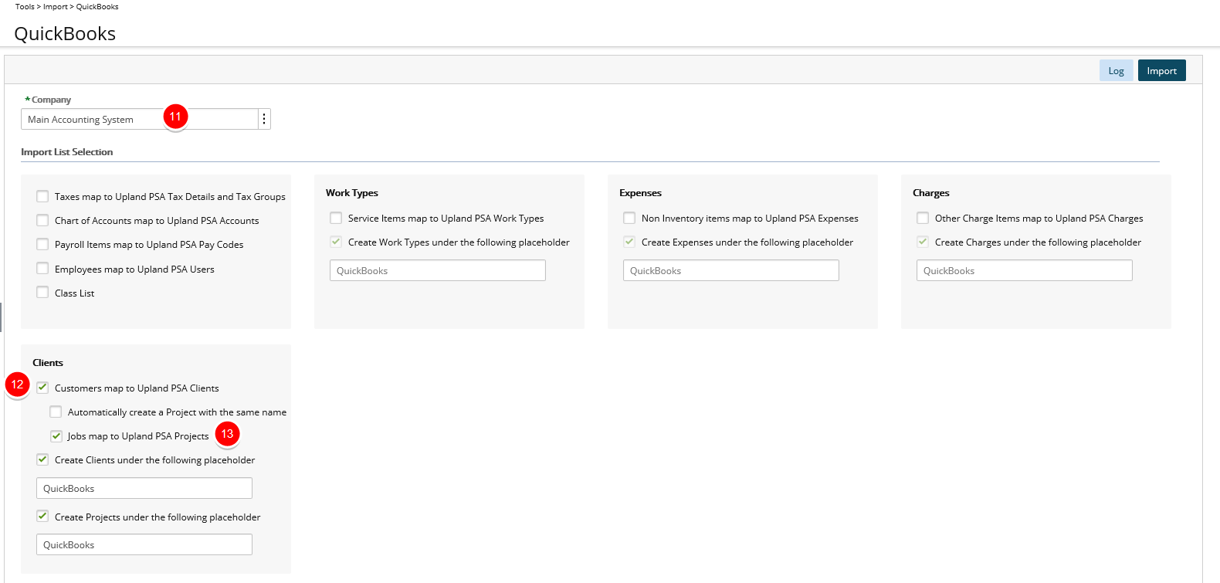The height and width of the screenshot is (583, 1220).
Task: Toggle Create Clients under placeholder checkbox
Action: [x=42, y=459]
